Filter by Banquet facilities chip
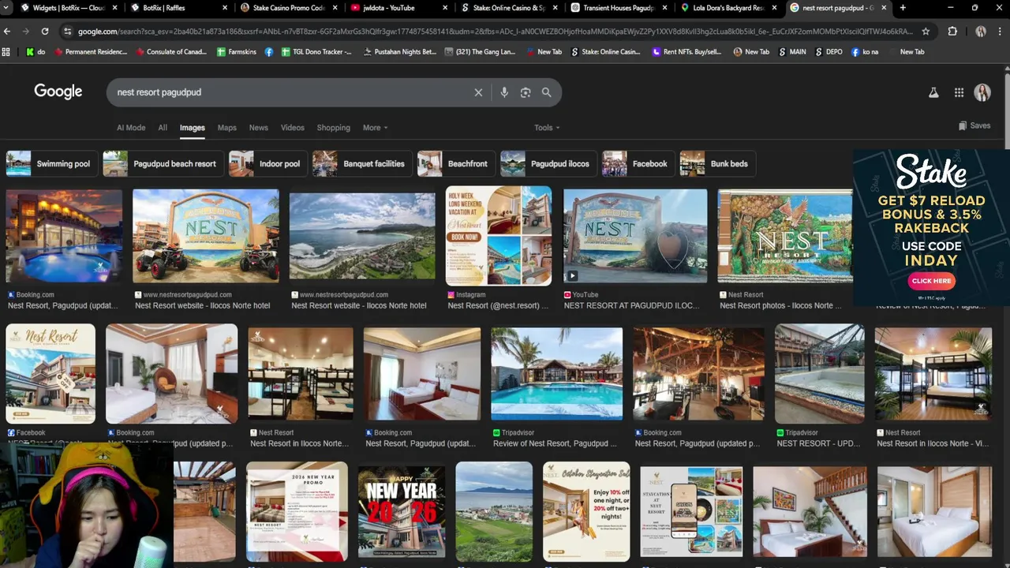This screenshot has height=568, width=1010. pyautogui.click(x=362, y=164)
